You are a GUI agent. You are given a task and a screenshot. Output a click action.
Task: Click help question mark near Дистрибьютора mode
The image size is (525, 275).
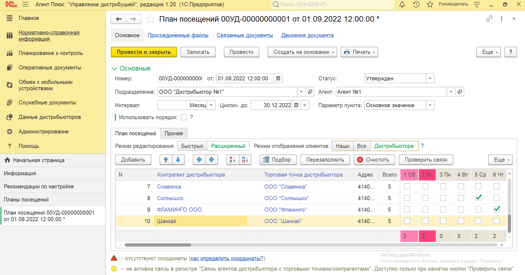pyautogui.click(x=422, y=146)
